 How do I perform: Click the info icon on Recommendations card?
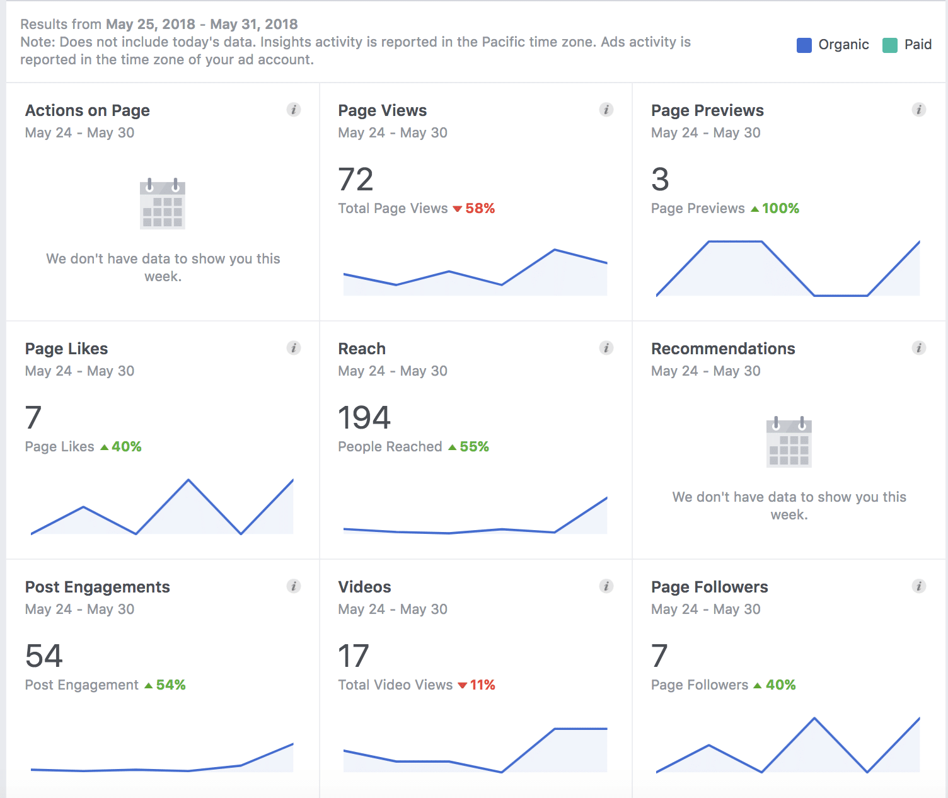coord(919,347)
